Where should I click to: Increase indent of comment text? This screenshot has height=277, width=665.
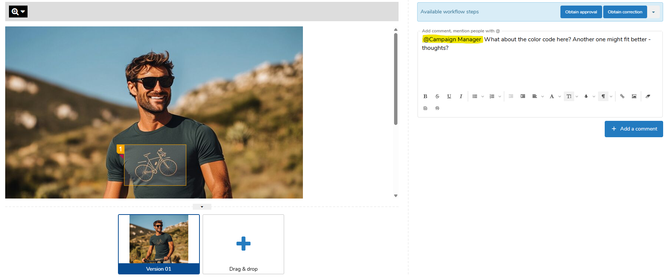(523, 96)
